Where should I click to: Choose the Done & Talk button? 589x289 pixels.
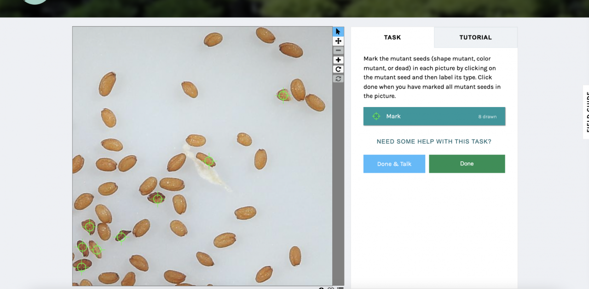[x=394, y=164]
